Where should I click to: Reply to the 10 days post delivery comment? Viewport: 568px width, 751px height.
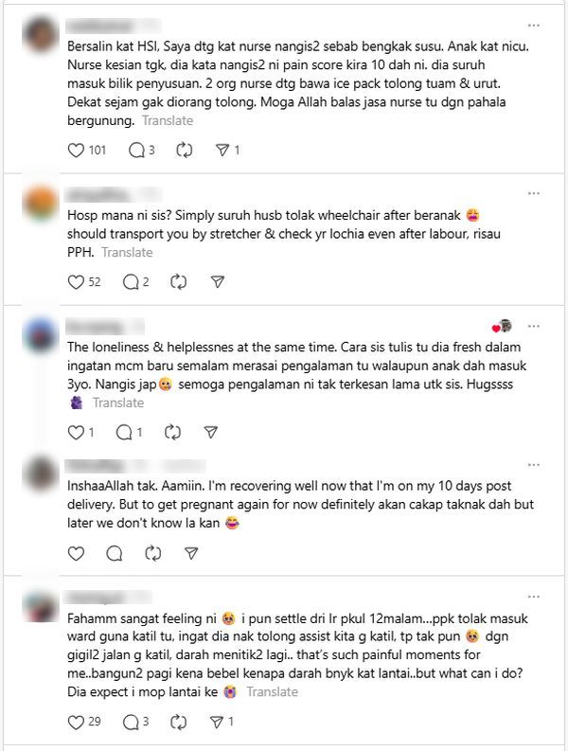pos(115,554)
